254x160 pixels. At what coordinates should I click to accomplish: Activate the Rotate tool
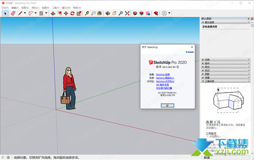pyautogui.click(x=72, y=13)
